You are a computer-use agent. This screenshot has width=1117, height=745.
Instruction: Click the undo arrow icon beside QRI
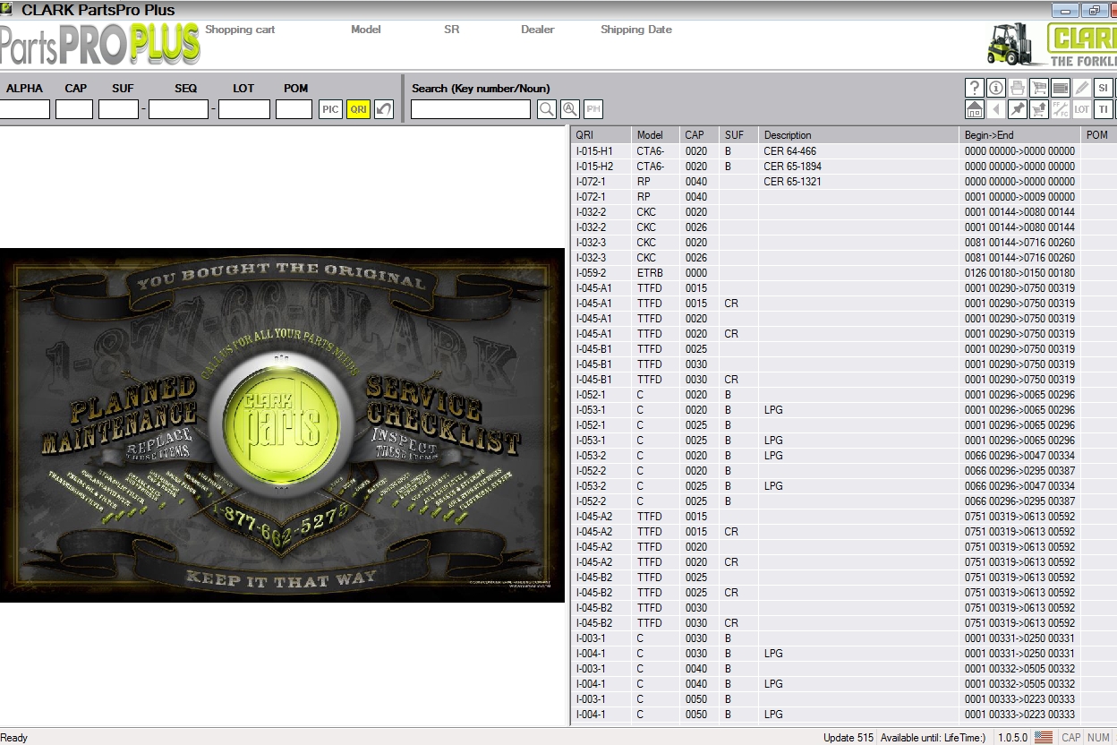[x=384, y=109]
